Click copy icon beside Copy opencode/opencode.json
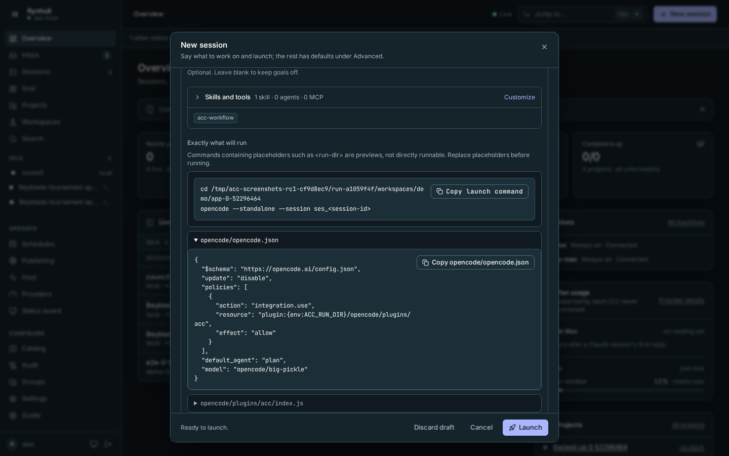 (425, 262)
